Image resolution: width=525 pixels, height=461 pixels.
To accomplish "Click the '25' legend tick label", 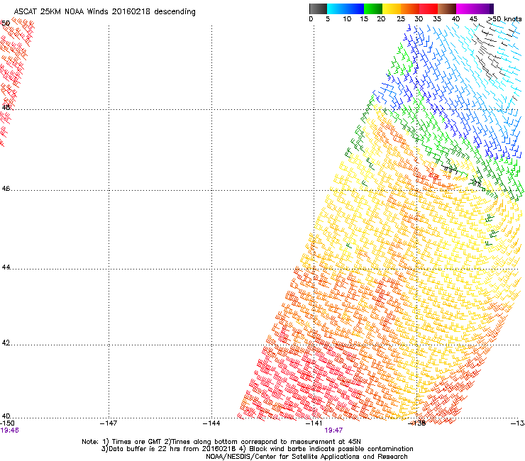I will coord(401,19).
